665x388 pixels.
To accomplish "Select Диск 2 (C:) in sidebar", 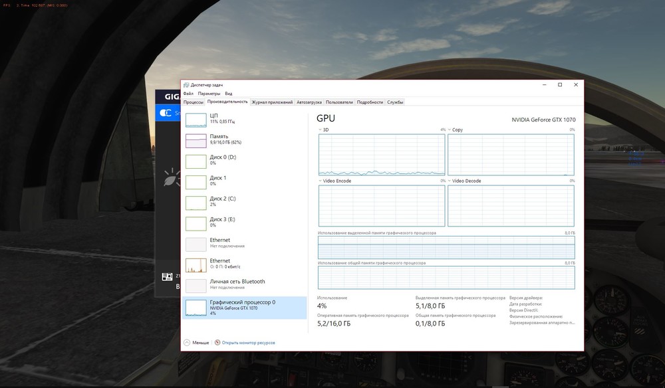I will (222, 201).
